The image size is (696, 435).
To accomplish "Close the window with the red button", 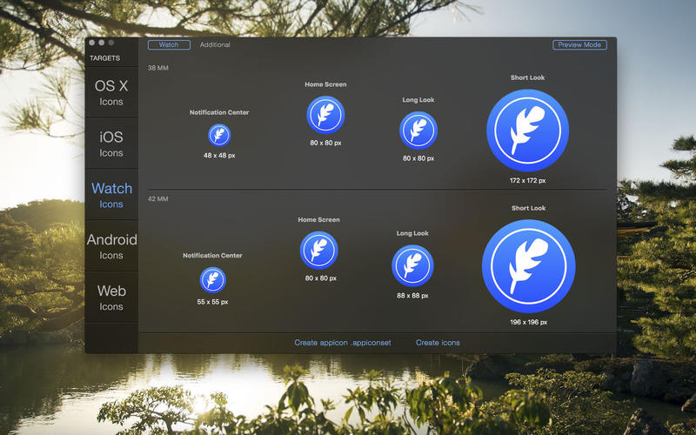I will click(92, 43).
